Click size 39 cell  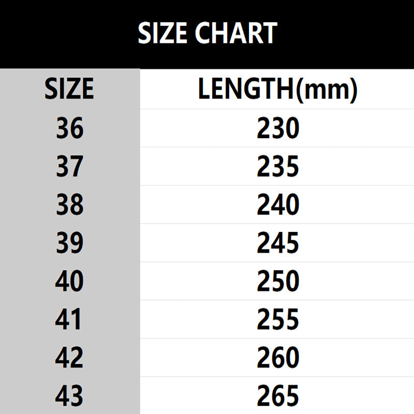tap(70, 243)
